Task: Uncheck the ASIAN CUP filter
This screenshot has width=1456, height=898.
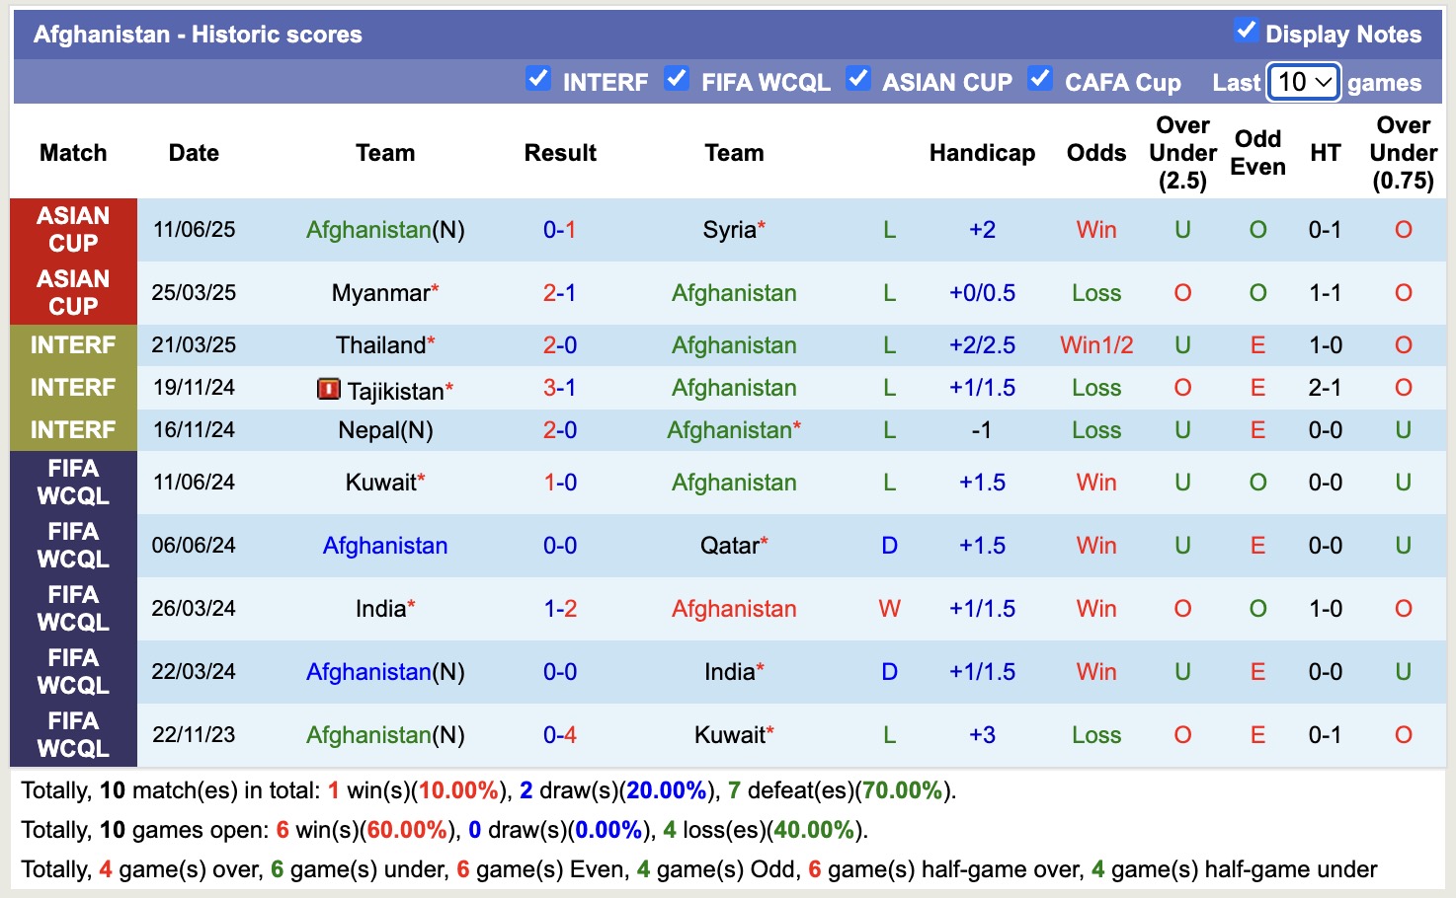Action: point(858,81)
